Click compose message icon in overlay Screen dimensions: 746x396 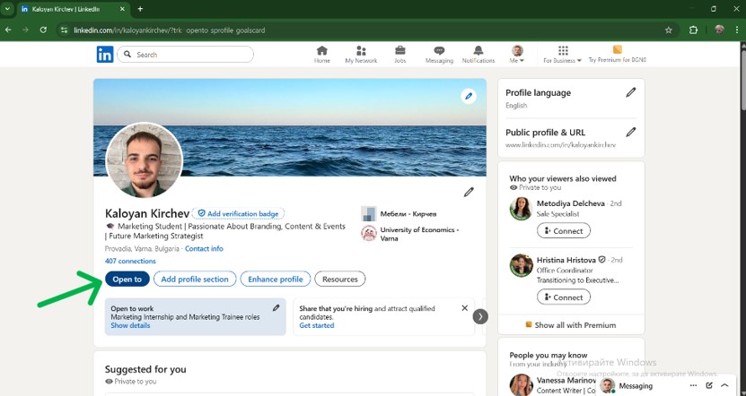[x=709, y=385]
